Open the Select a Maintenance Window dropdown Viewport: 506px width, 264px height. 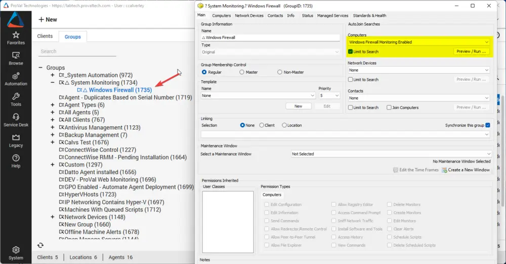(391, 154)
